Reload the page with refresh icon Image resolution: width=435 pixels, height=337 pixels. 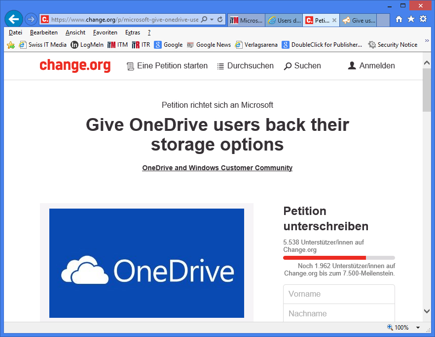(220, 19)
